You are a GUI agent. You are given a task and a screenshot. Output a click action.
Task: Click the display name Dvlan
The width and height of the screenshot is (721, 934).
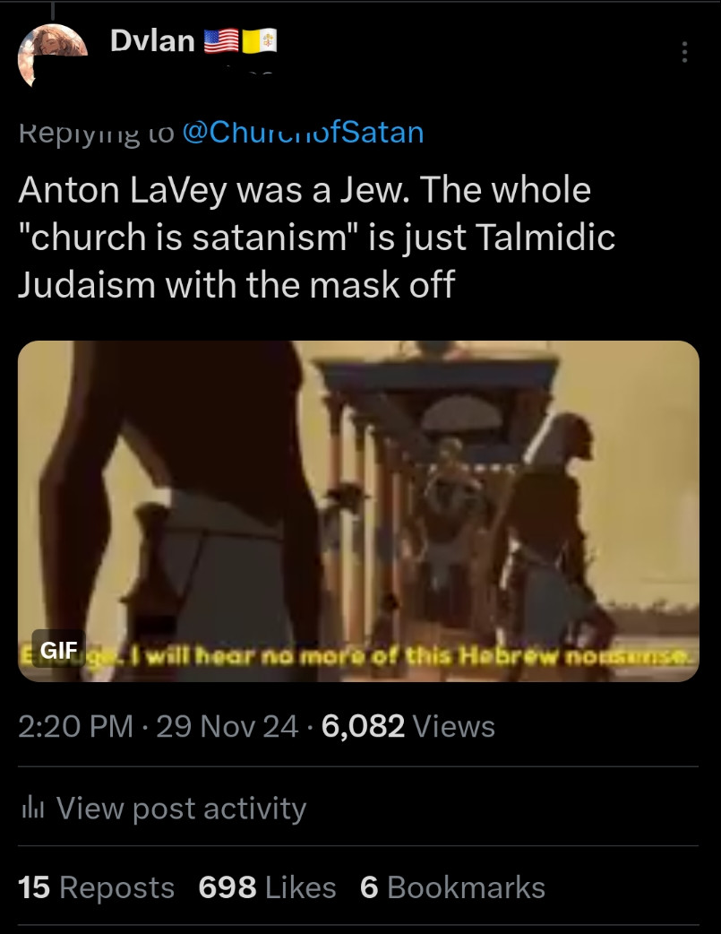(x=152, y=40)
